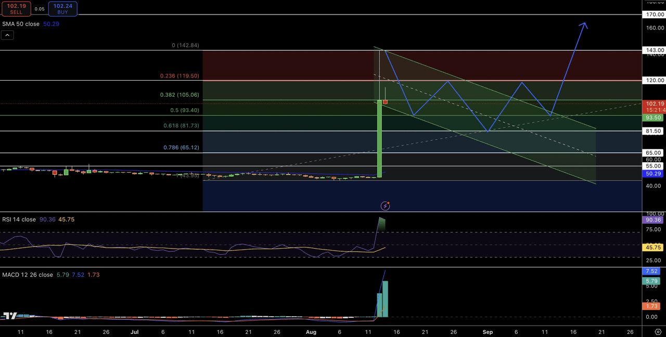Screen dimensions: 666x337
Task: Collapse the indicator legend with the chevron
Action: tap(7, 35)
